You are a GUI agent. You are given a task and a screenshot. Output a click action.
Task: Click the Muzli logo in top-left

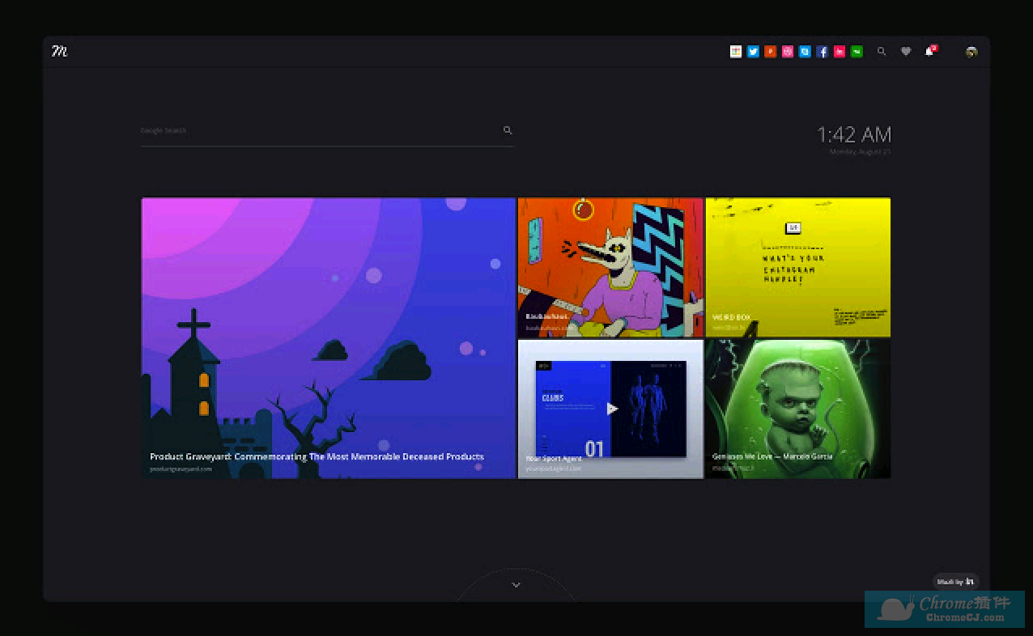(59, 52)
